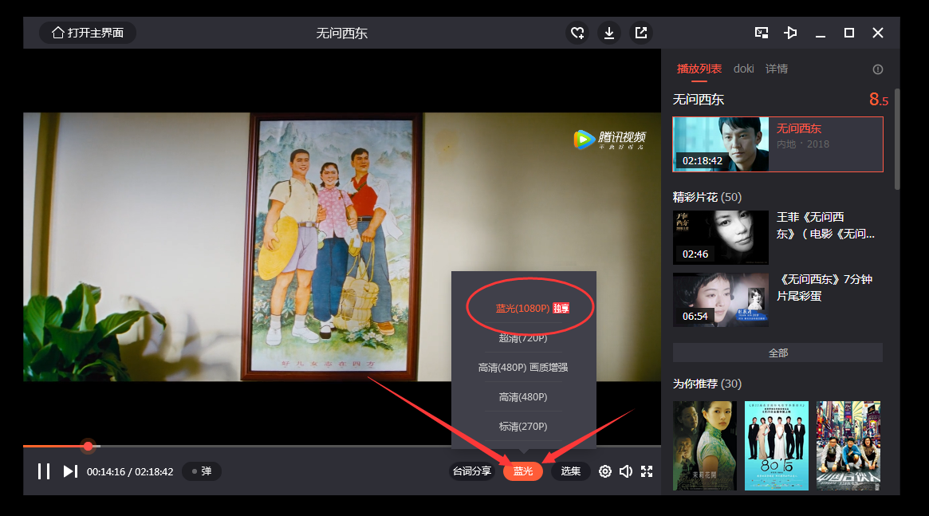Click the 为你推荐 (30) heading

click(707, 384)
